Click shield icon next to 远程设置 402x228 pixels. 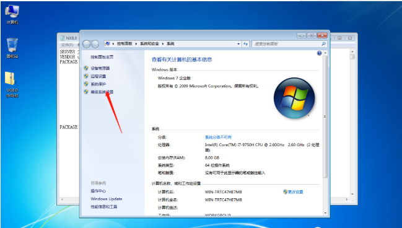pyautogui.click(x=86, y=76)
